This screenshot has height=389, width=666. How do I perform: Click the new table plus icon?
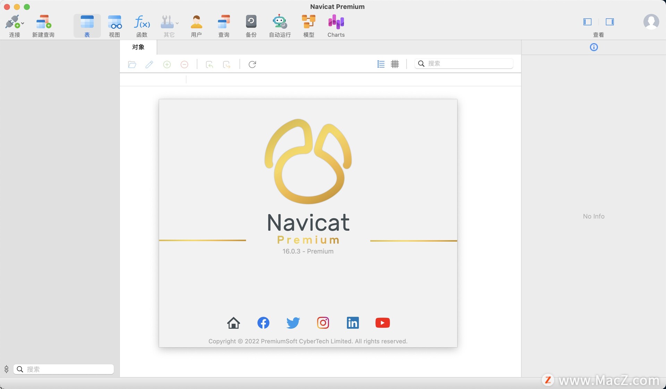[167, 64]
